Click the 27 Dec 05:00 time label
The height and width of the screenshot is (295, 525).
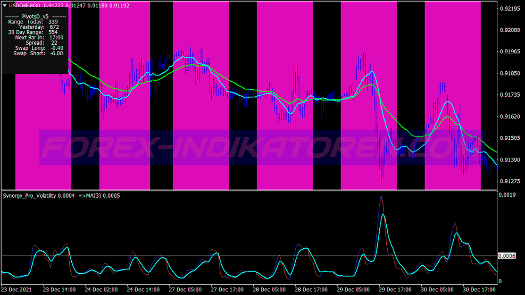185,290
